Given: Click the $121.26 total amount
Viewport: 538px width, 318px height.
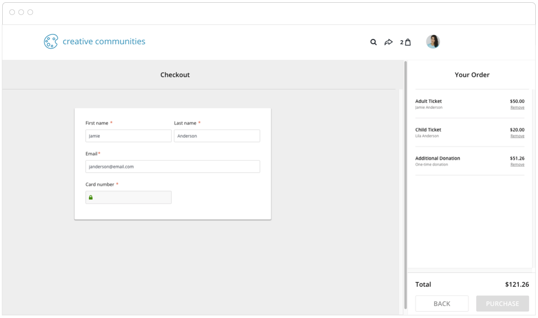Looking at the screenshot, I should (517, 285).
